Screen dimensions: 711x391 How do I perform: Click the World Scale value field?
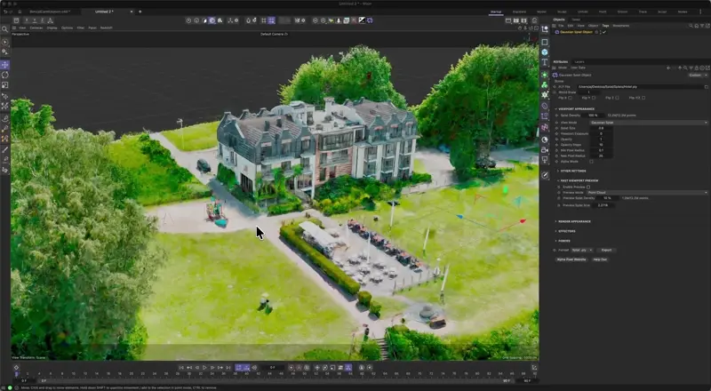[588, 92]
